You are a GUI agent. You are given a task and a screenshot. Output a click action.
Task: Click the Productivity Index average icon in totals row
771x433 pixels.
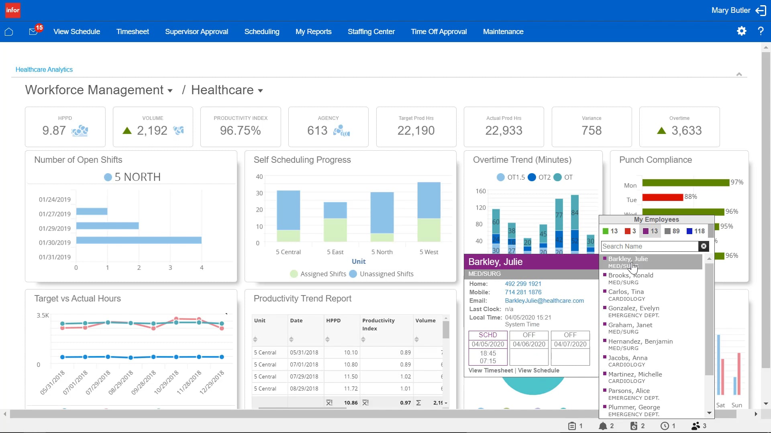365,403
